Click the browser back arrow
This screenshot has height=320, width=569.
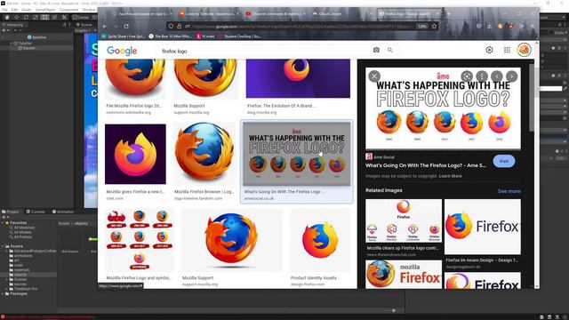click(x=105, y=26)
